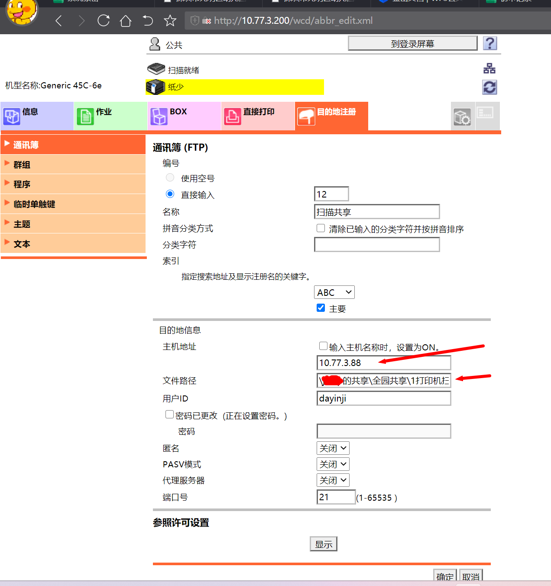Uncheck the 主要 checkbox
The width and height of the screenshot is (551, 586).
pos(321,308)
